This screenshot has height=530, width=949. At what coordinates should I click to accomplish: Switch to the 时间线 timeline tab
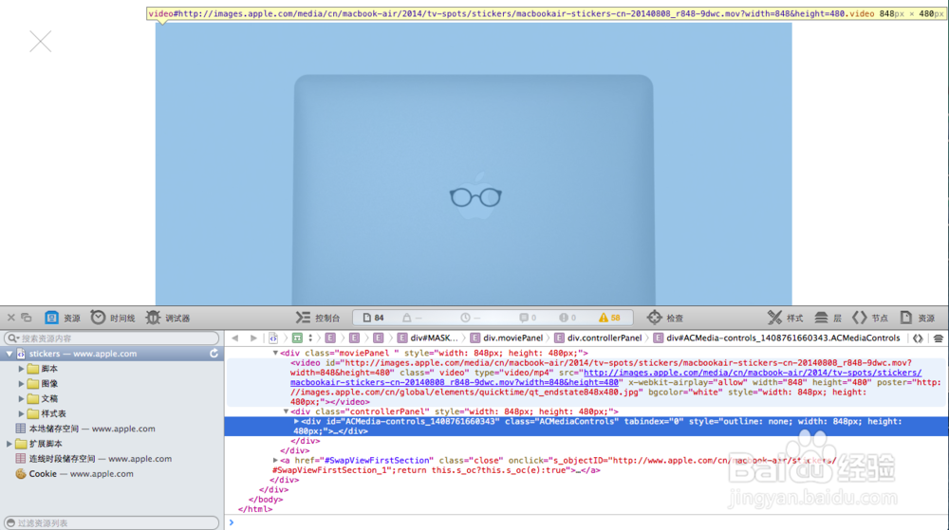click(113, 318)
